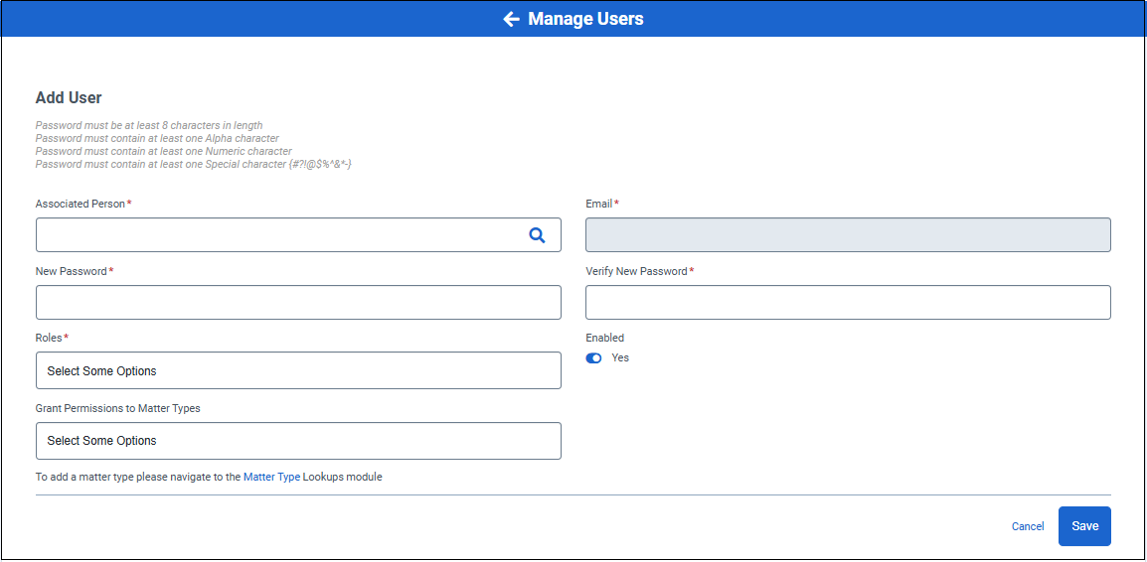This screenshot has height=562, width=1147.
Task: Cancel adding the user
Action: [x=1028, y=526]
